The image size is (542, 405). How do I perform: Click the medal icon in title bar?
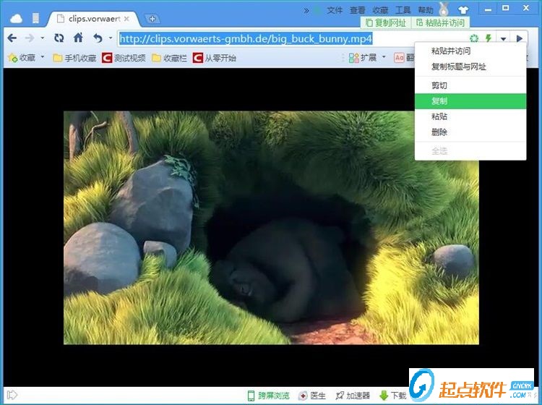(x=444, y=9)
